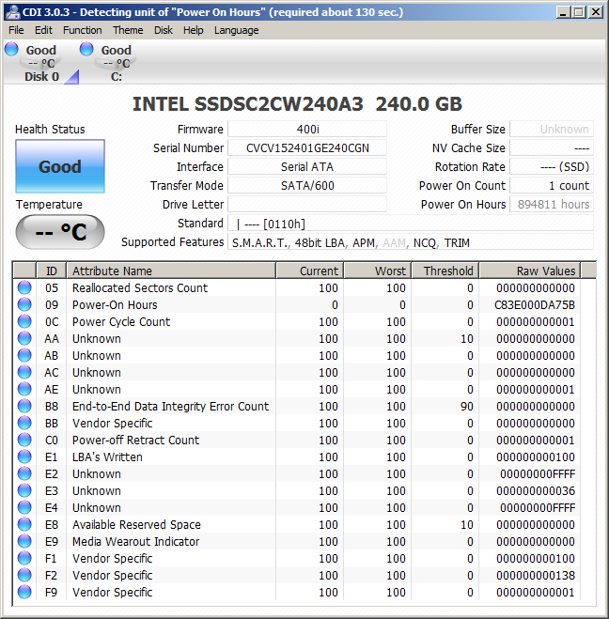This screenshot has height=619, width=609.
Task: Select the Disk 0 status orb
Action: 11,50
